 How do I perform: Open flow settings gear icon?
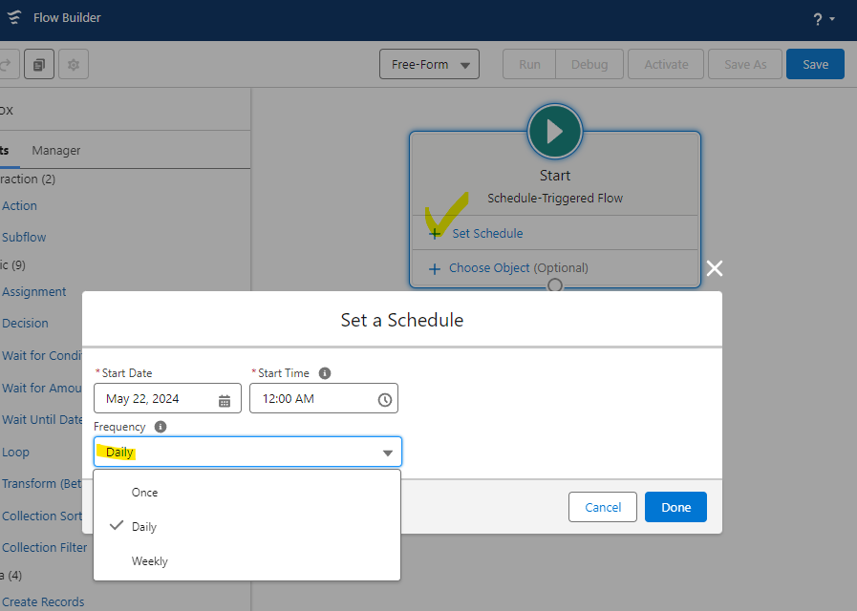pos(74,64)
